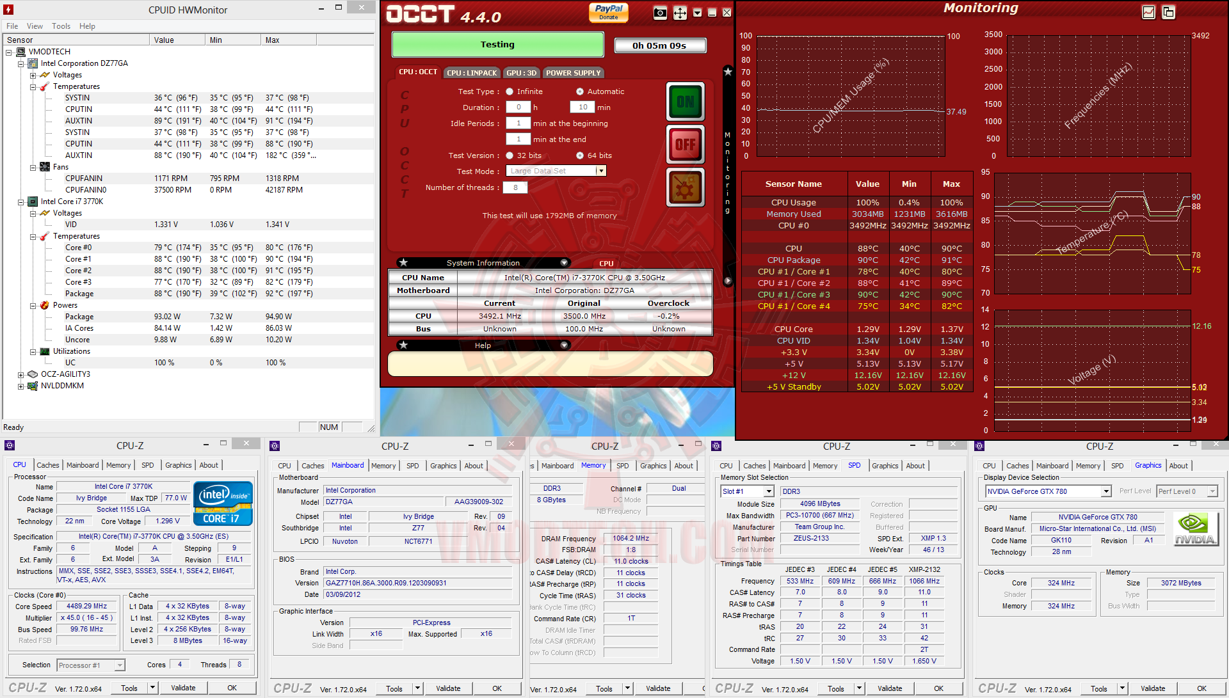Click the Number of threads input field
Screen dimensions: 1229x698
pyautogui.click(x=515, y=187)
